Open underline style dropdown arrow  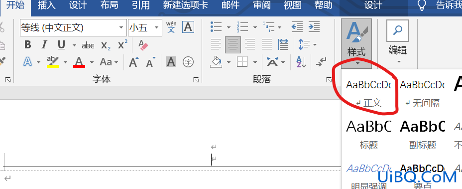point(74,45)
